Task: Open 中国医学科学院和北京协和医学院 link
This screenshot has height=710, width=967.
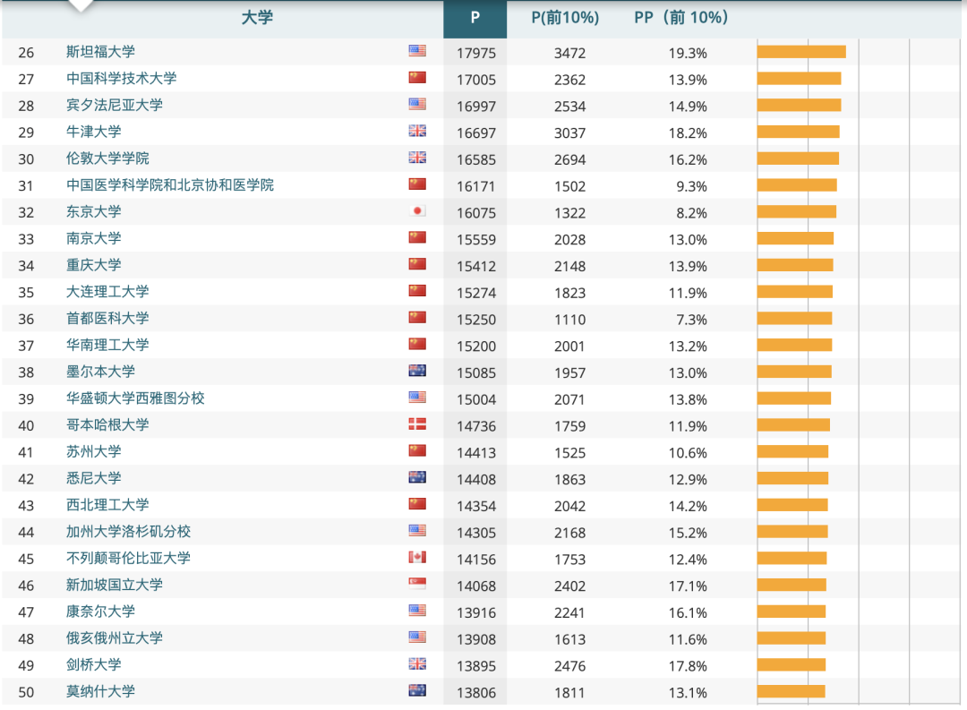Action: tap(170, 185)
